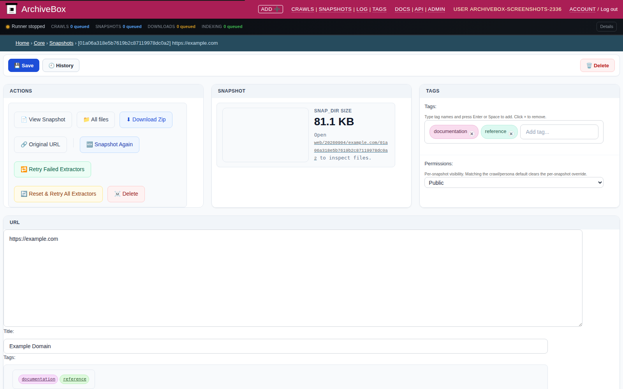Click the documentation tag chip at the bottom
623x389 pixels.
point(38,379)
